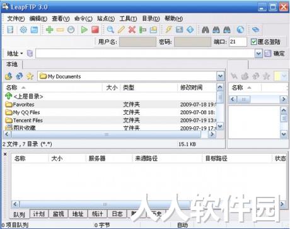This screenshot has height=229, width=290.
Task: Click the rightmost blue toolbar icon
Action: tap(255, 30)
